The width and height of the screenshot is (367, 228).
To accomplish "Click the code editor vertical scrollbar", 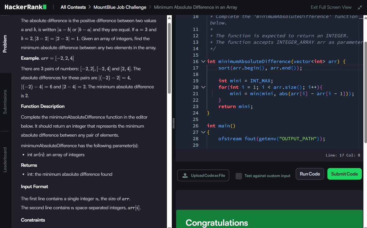I will [x=365, y=92].
